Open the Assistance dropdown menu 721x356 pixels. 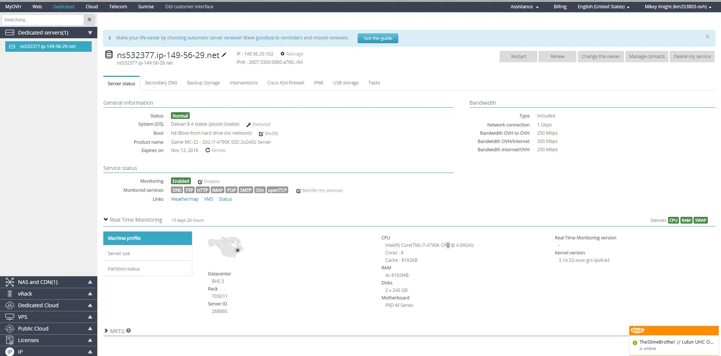coord(525,7)
